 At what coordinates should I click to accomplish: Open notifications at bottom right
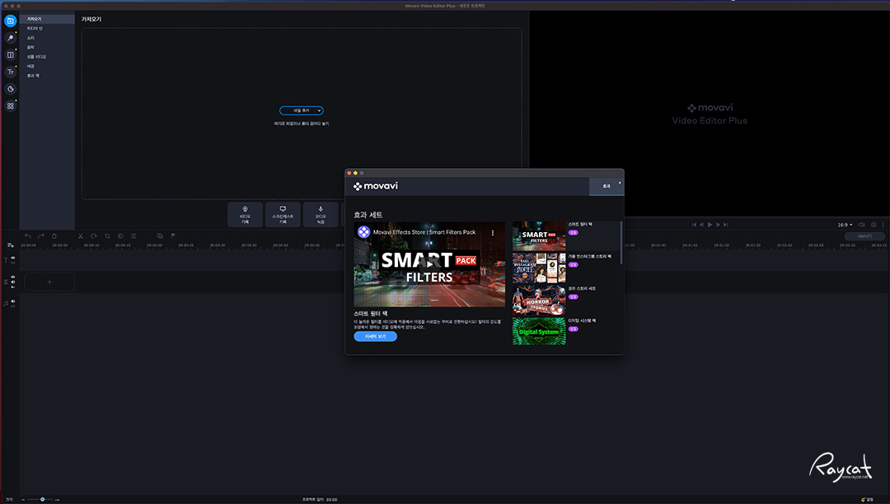(x=867, y=499)
